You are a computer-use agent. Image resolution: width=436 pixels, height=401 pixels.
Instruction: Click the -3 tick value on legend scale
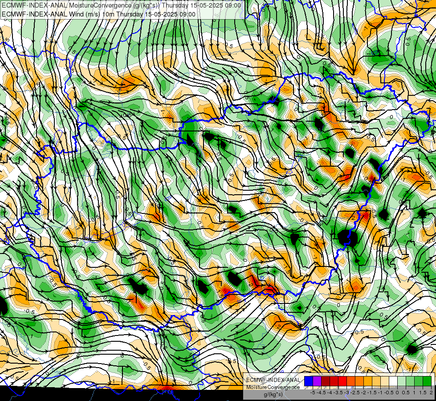pos(346,393)
